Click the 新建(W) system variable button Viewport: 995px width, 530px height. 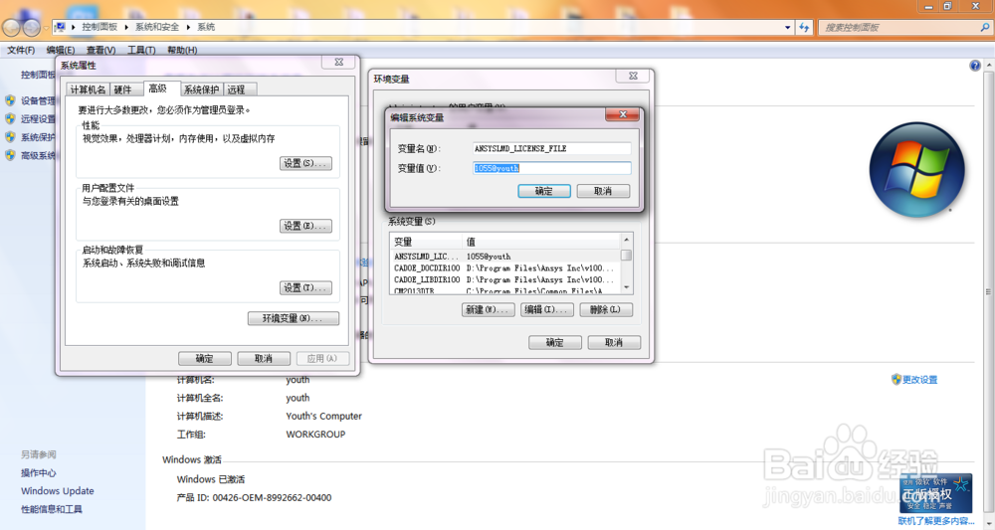(488, 309)
